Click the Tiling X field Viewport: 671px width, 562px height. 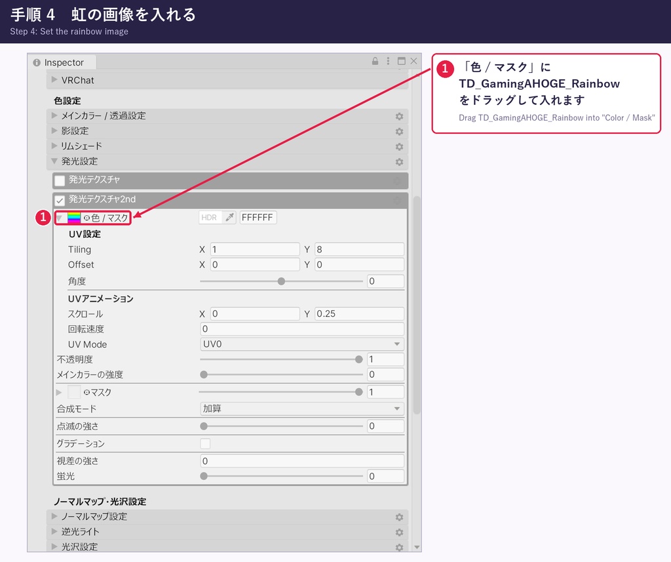(255, 249)
